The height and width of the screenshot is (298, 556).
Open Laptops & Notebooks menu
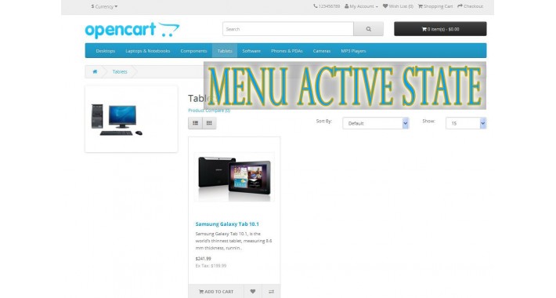click(147, 51)
